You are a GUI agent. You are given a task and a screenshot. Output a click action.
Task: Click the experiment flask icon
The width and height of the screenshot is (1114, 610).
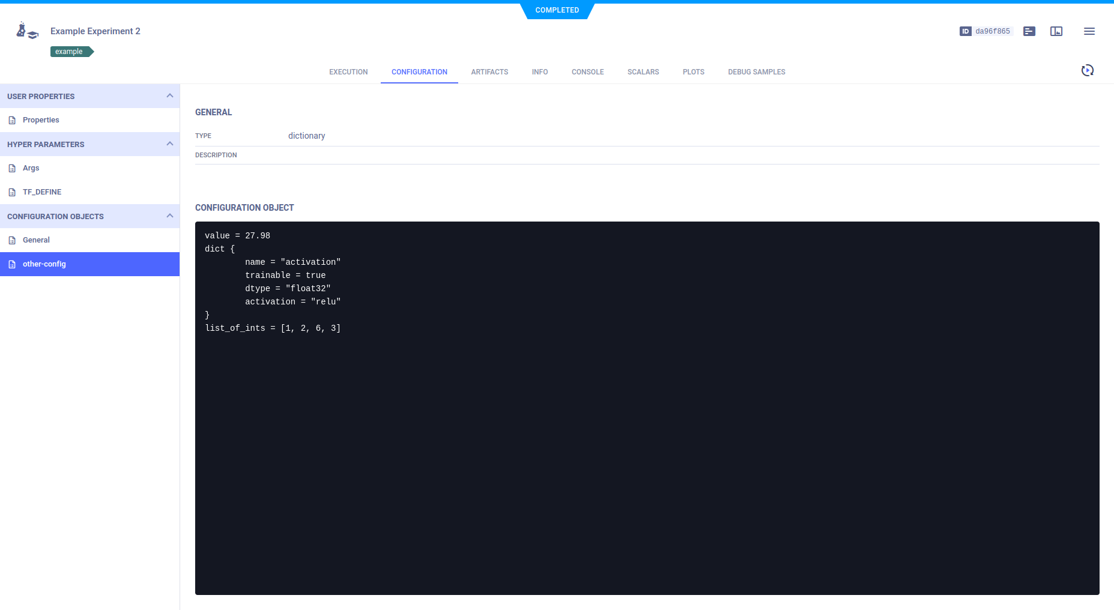pyautogui.click(x=26, y=31)
